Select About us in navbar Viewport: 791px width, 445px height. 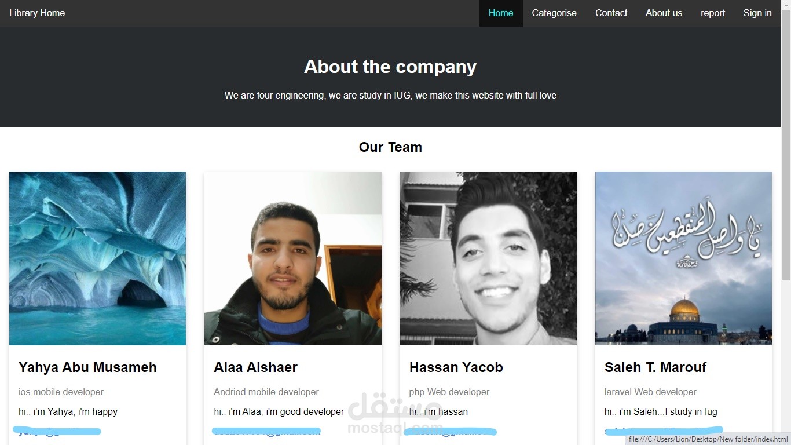[664, 13]
